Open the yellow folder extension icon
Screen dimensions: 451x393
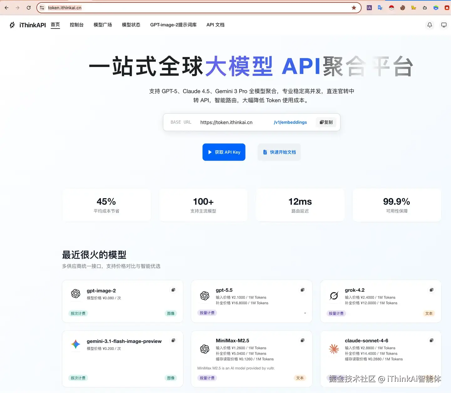(414, 8)
